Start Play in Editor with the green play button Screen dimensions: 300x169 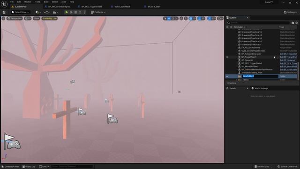(67, 12)
